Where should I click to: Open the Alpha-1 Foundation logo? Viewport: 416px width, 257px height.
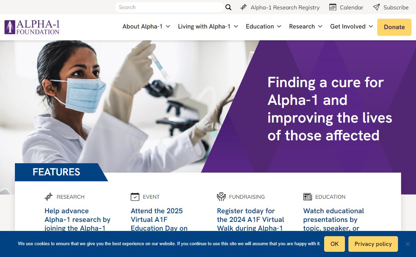click(x=32, y=27)
